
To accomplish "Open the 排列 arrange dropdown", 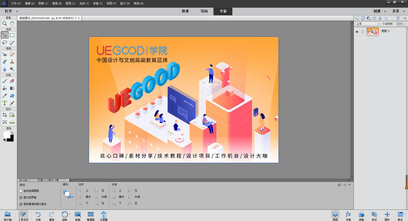I will 68,194.
